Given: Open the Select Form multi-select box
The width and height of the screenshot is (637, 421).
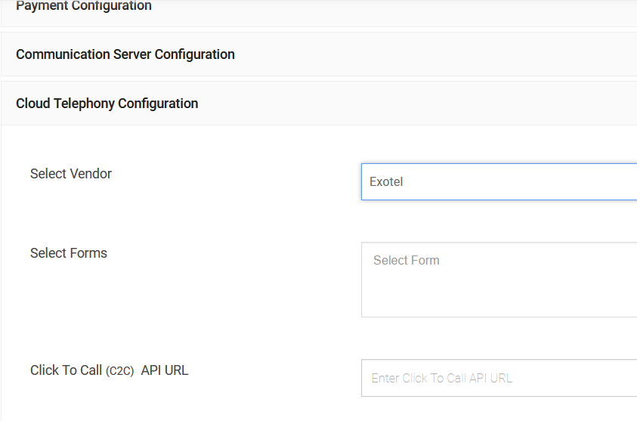Looking at the screenshot, I should (x=499, y=280).
